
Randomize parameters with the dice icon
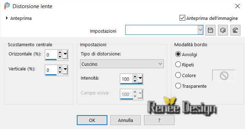[x=223, y=30]
